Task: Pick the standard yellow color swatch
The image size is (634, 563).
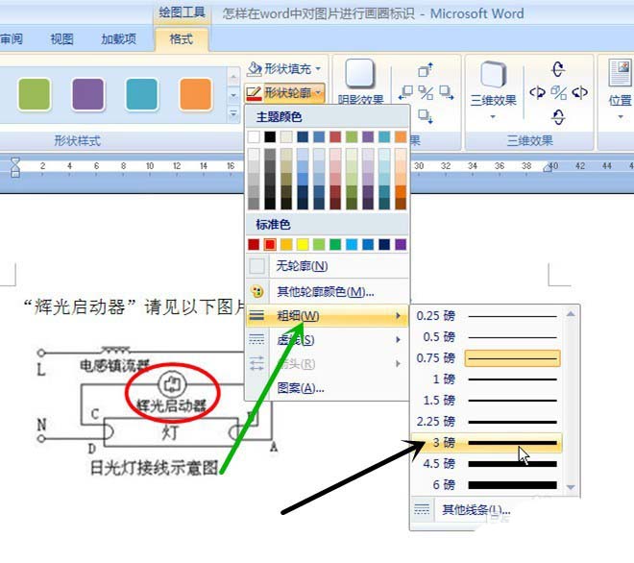Action: [x=303, y=244]
